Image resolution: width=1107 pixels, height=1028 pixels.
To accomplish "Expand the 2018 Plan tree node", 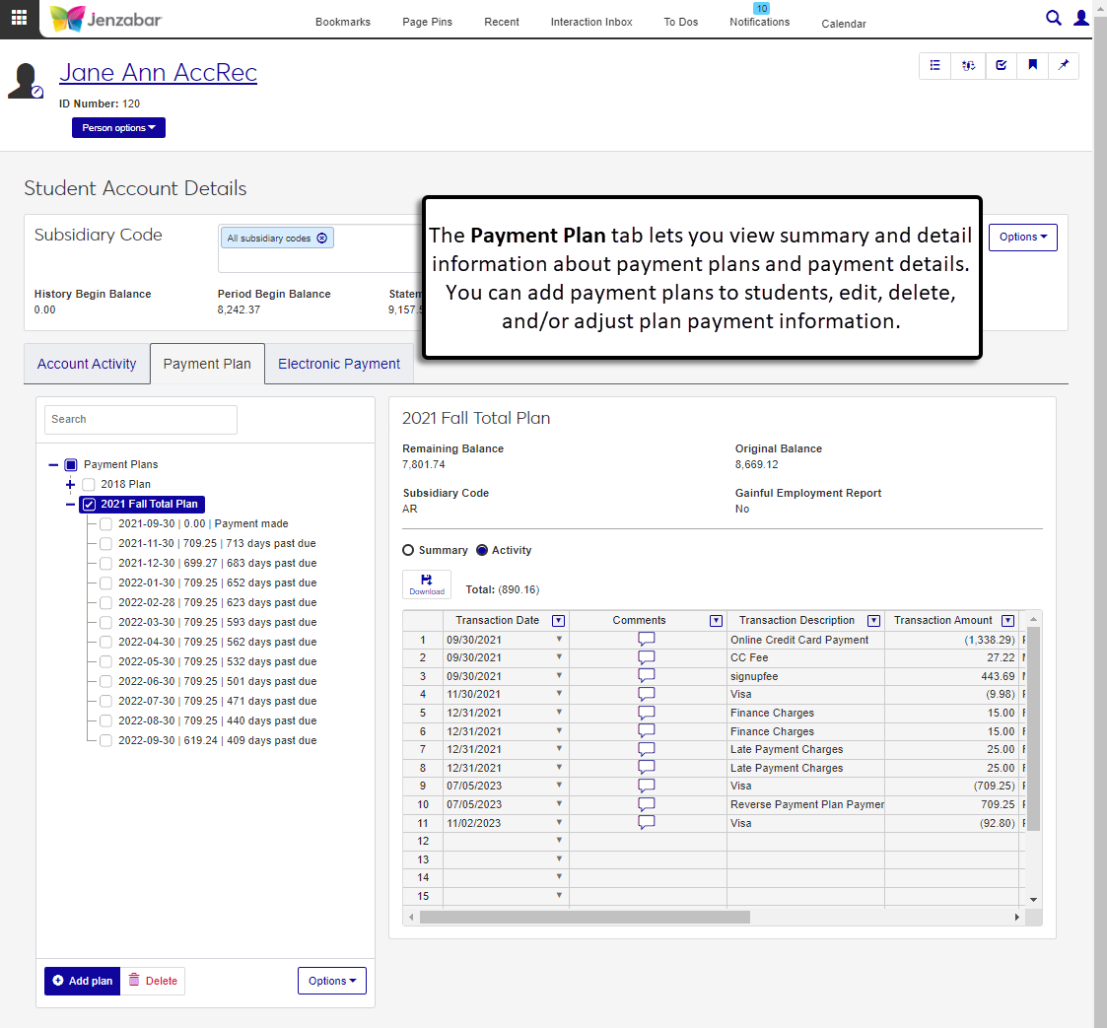I will coord(70,484).
